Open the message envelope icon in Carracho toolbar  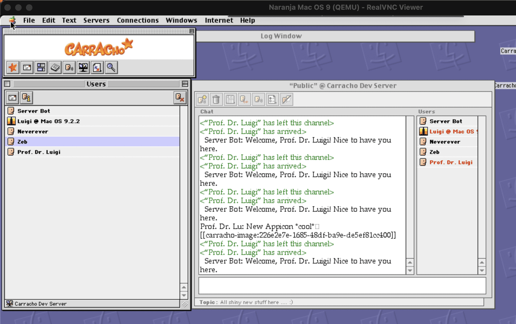27,67
